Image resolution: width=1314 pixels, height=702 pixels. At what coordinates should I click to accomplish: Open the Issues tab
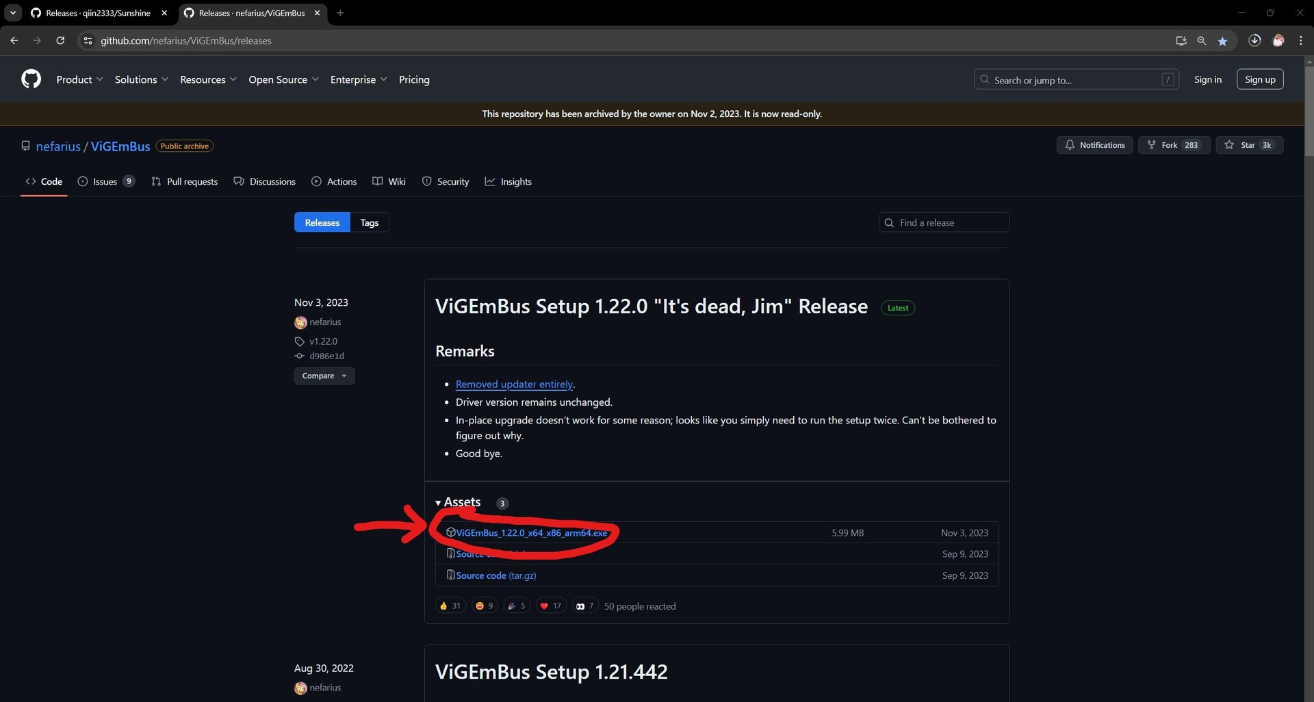pos(105,182)
